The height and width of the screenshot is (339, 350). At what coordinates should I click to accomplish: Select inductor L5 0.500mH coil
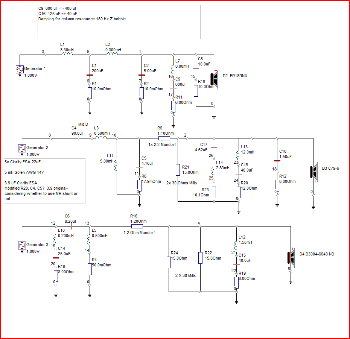click(88, 240)
